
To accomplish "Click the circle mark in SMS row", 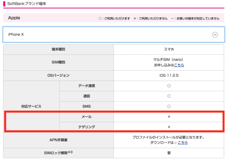I will (x=169, y=106).
